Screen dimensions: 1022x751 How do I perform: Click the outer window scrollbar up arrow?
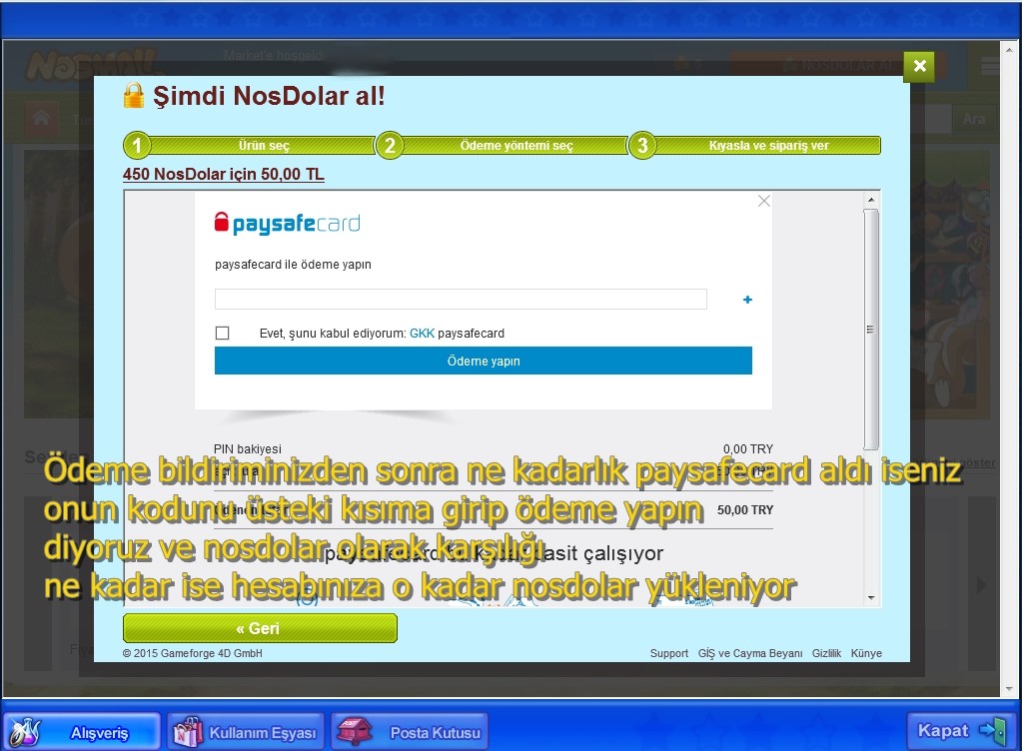pyautogui.click(x=1009, y=49)
